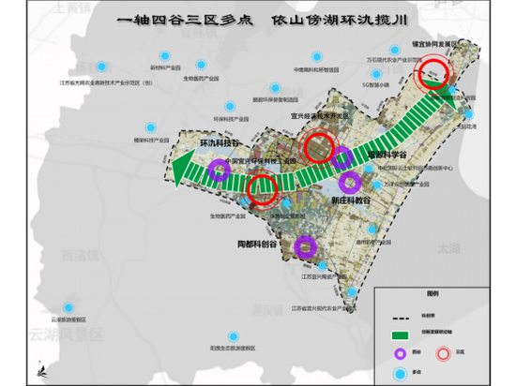Screen dimensions: 516x386
Task: Click the blue dot above 环保科技产业园
Action: [230, 107]
